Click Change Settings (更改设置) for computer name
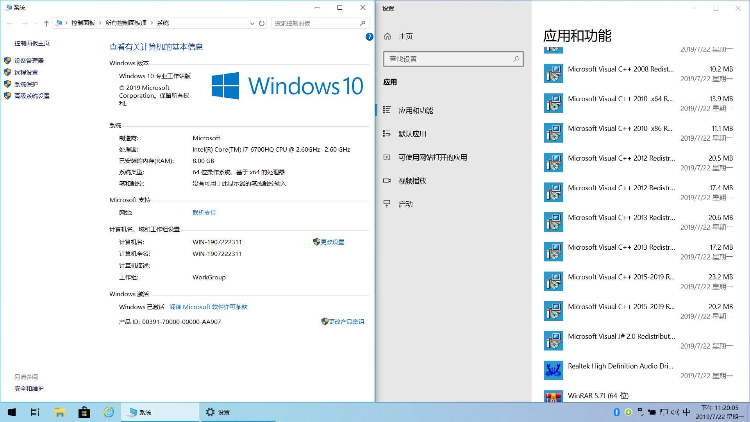Viewport: 750px width, 422px height. click(x=332, y=242)
